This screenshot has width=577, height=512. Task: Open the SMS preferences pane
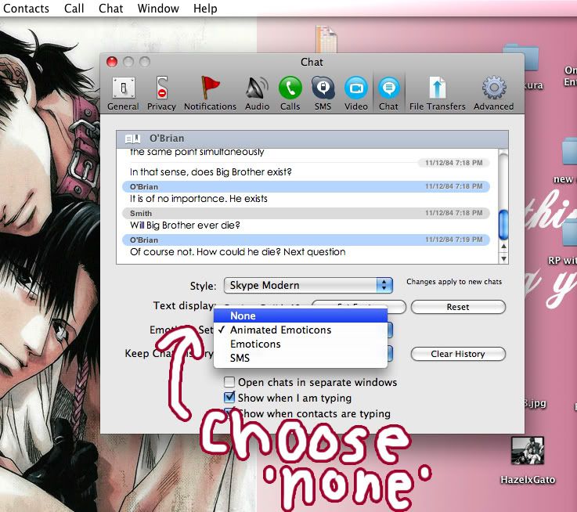coord(323,93)
